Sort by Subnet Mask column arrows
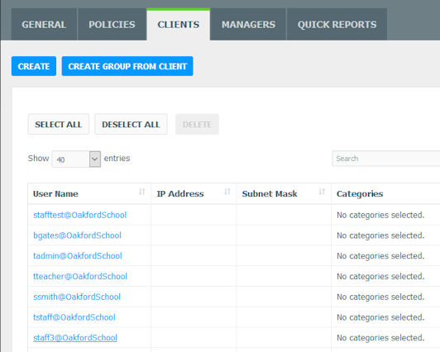This screenshot has height=352, width=440. point(322,192)
